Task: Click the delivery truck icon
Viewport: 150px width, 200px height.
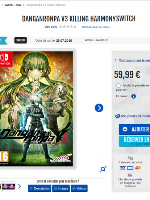Action: tap(130, 175)
